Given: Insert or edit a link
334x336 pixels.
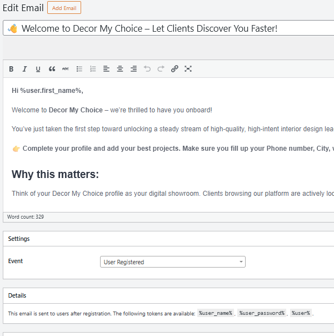Looking at the screenshot, I should coord(175,69).
